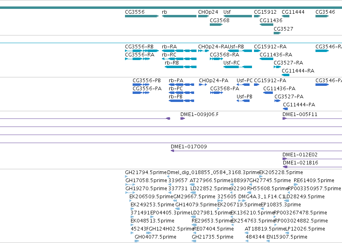
Task: Select the RE07404.5prime EST feature
Action: 195,233
